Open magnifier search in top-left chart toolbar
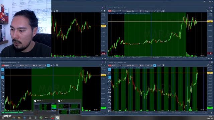Viewport: 214px width, 120px height. pyautogui.click(x=54, y=11)
